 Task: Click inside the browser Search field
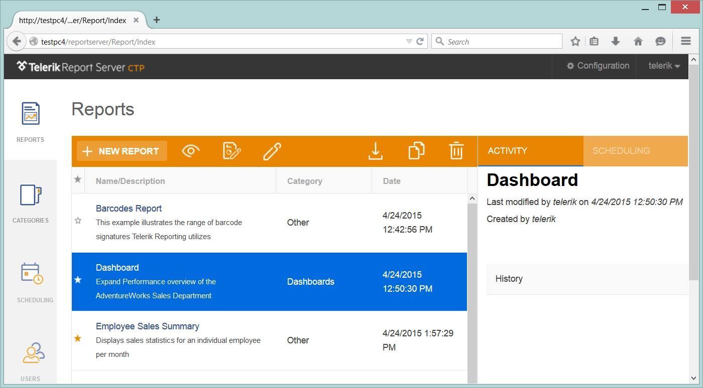tap(497, 42)
